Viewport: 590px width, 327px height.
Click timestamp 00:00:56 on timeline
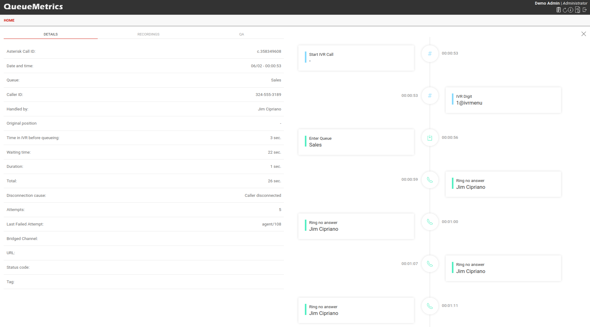coord(450,138)
